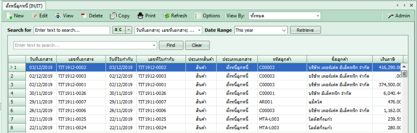Click the New document icon
Viewport: 417px width, 133px height.
[9, 16]
